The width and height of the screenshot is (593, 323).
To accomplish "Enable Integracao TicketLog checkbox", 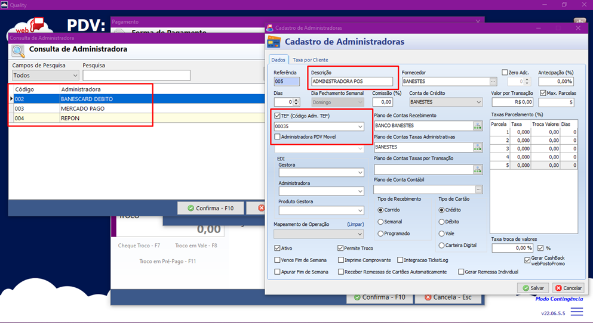I will pyautogui.click(x=400, y=260).
